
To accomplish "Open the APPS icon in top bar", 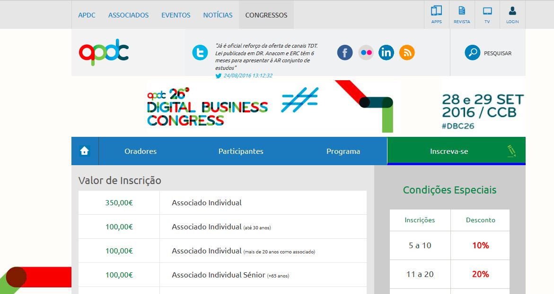I will [436, 15].
